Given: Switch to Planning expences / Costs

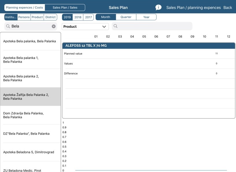Looking at the screenshot, I should click(x=25, y=7).
